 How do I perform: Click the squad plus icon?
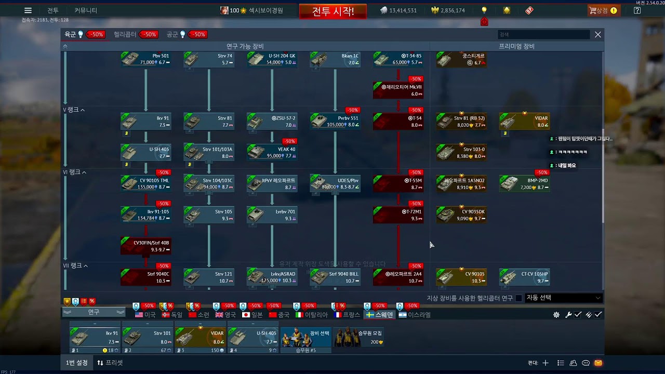tap(546, 363)
